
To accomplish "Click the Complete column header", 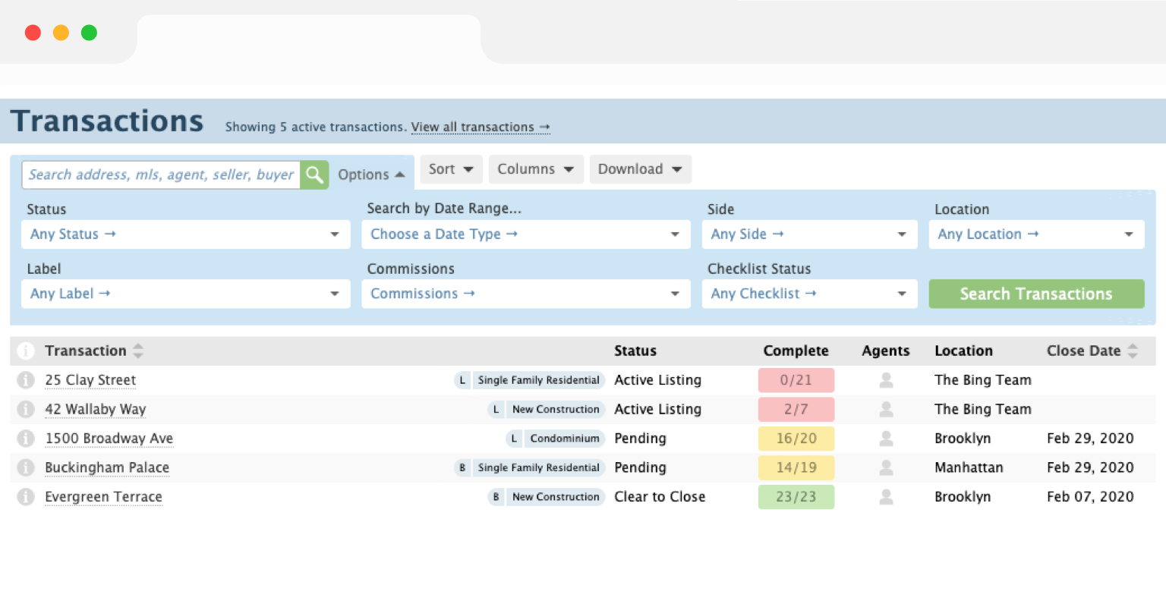I will [796, 351].
